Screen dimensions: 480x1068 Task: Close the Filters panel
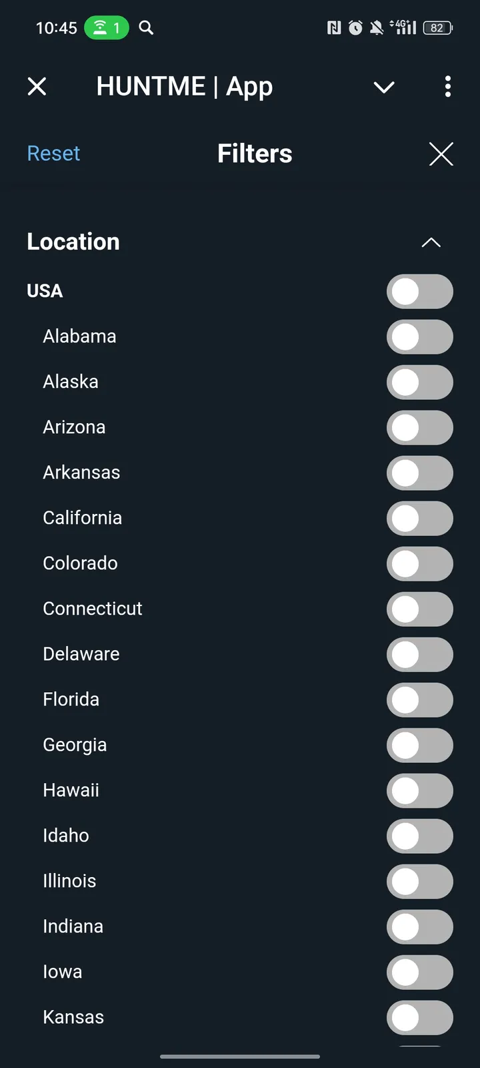pos(441,154)
